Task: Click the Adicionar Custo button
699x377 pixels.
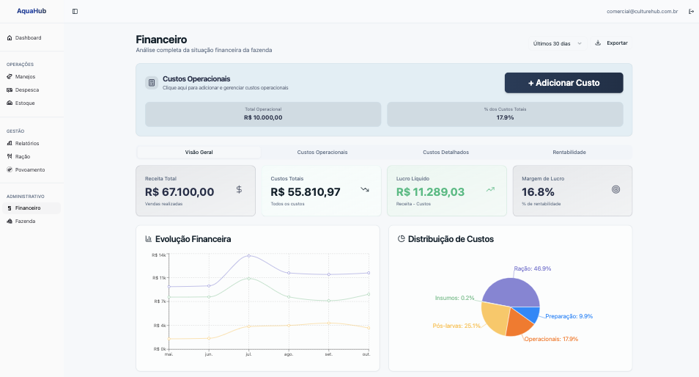Action: click(x=563, y=83)
